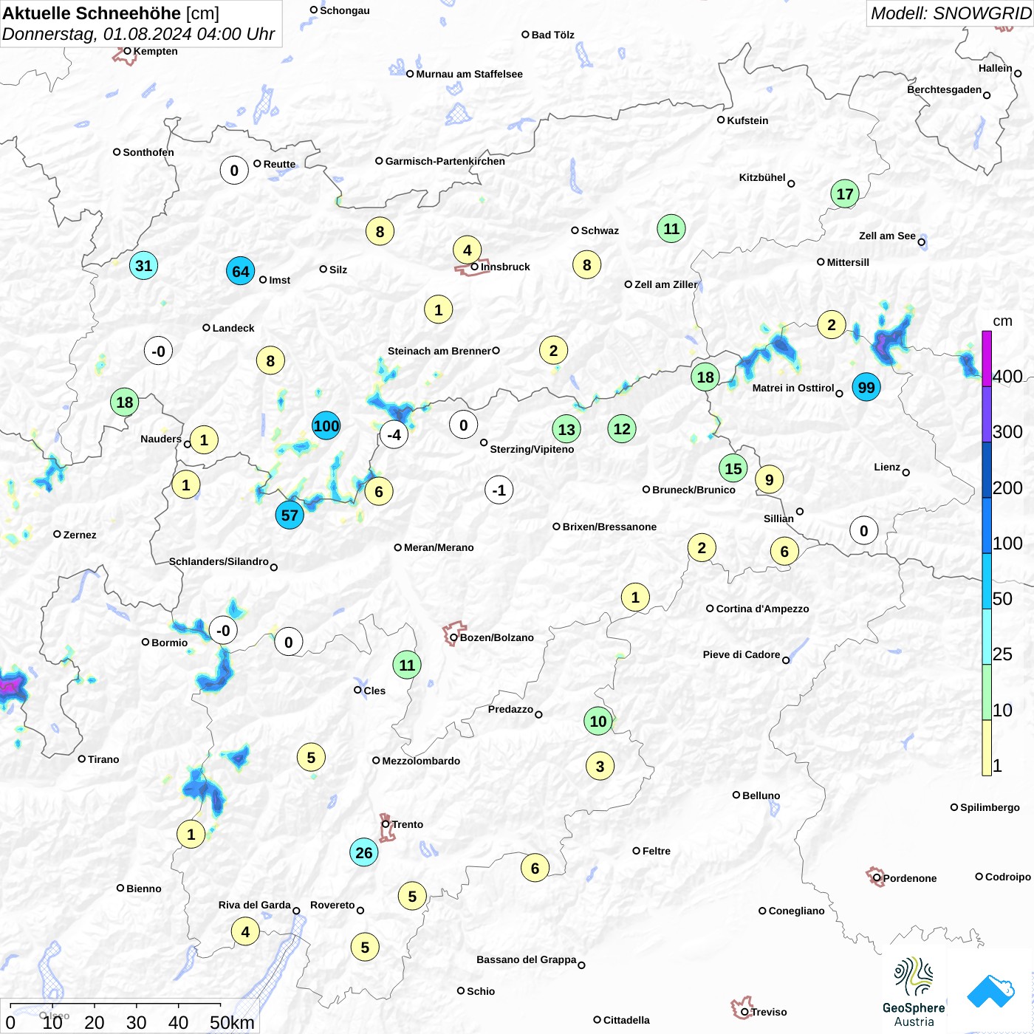Click the 'Modell: SNOWGRID' label
1034x1034 pixels.
[951, 13]
